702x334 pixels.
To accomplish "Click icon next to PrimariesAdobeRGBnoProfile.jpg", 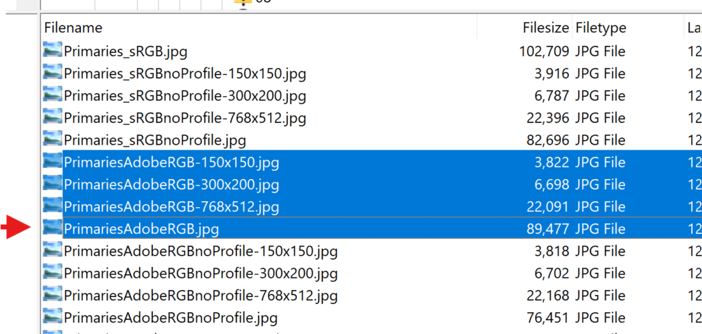I will (52, 316).
